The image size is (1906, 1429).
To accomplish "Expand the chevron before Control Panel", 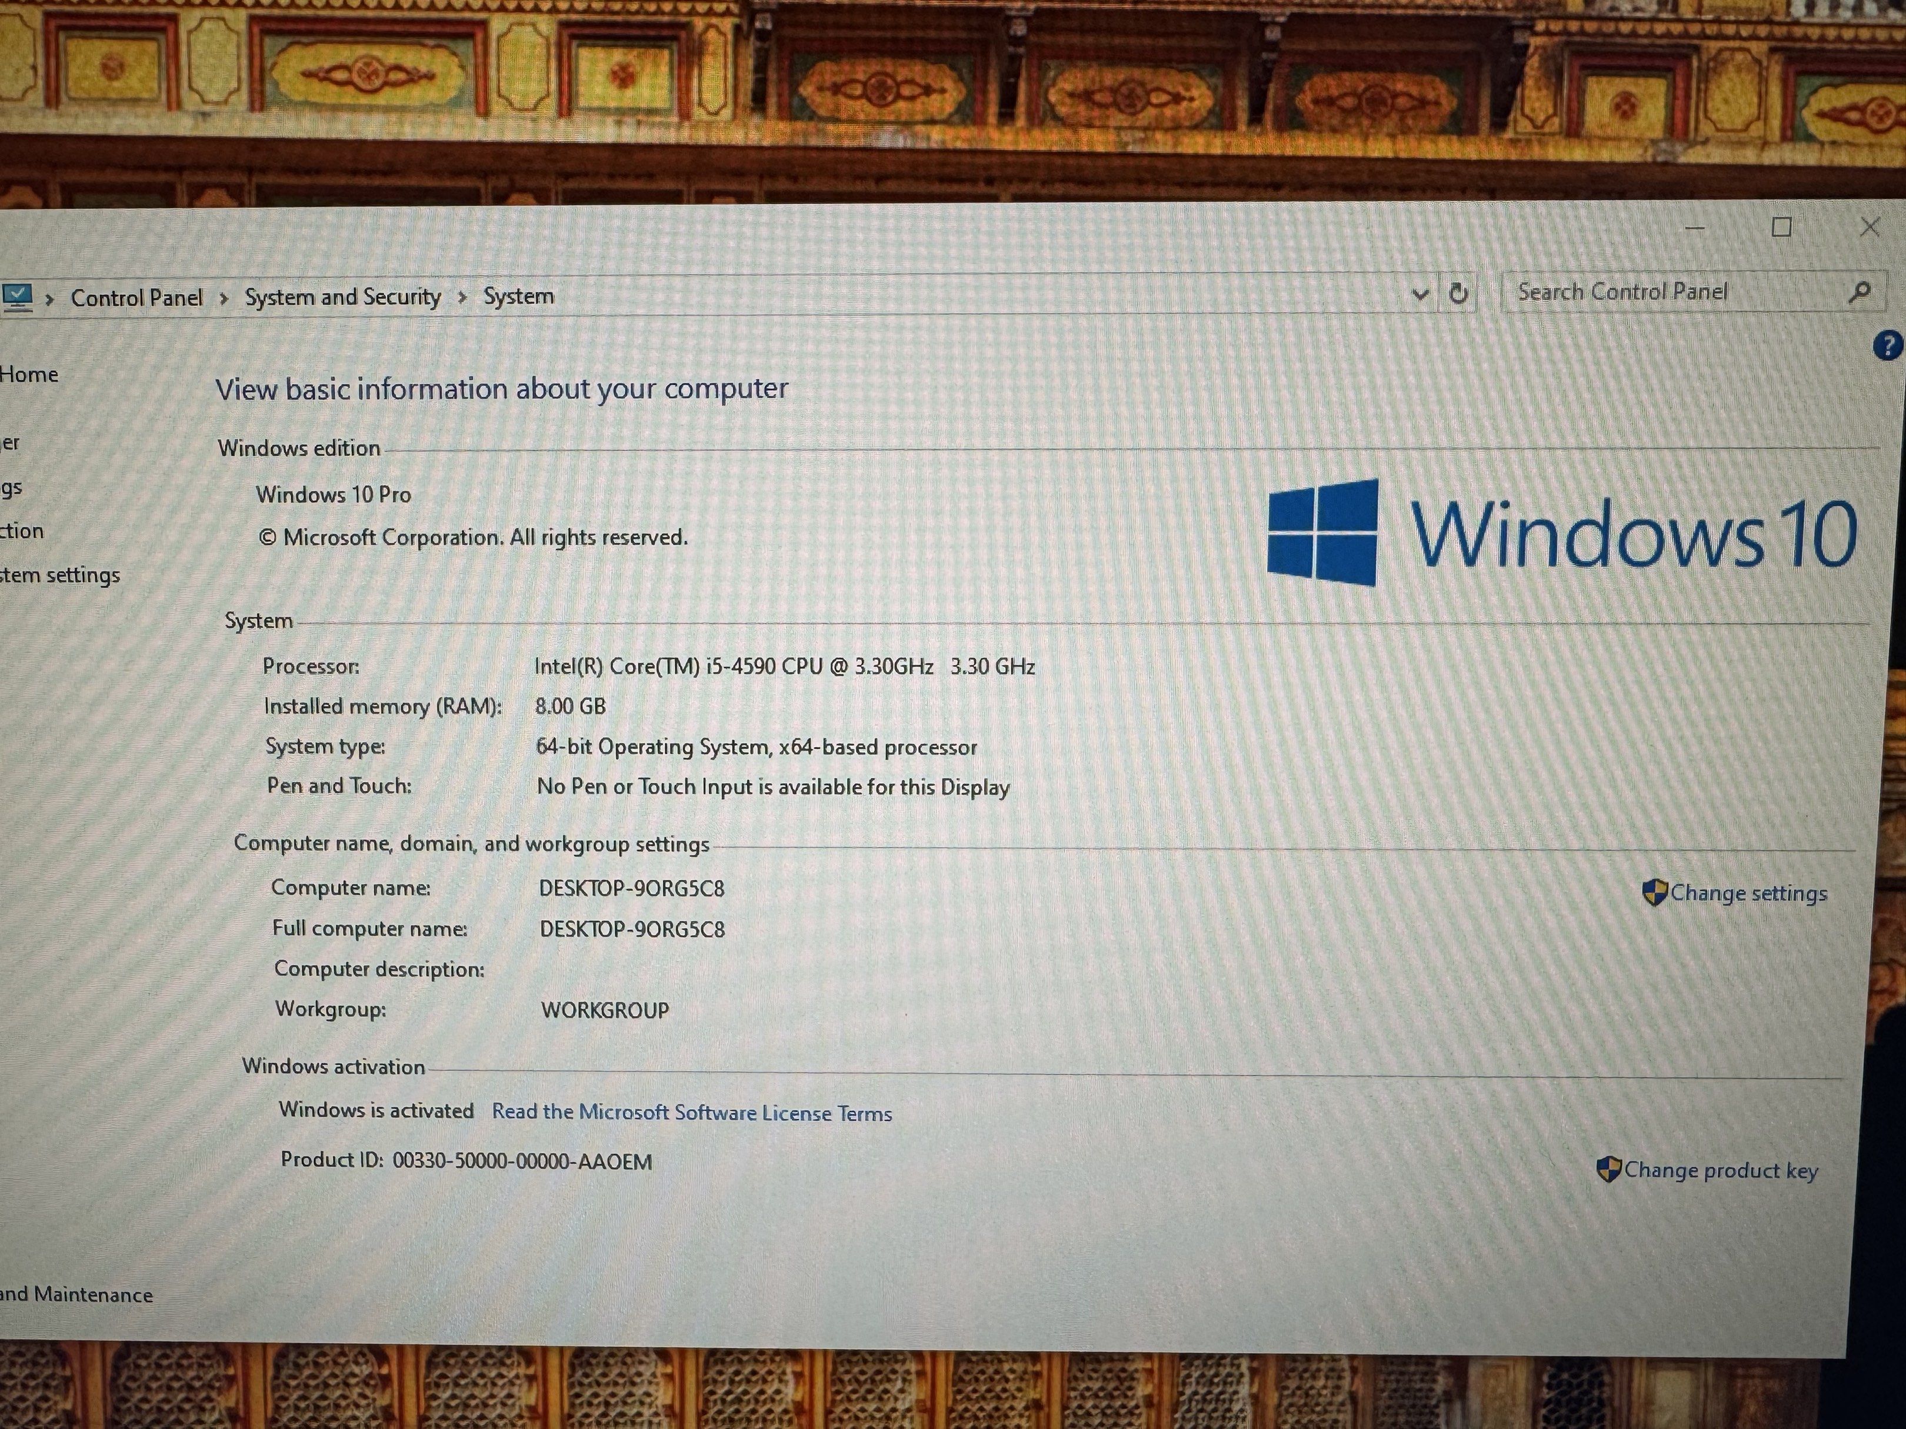I will 50,299.
